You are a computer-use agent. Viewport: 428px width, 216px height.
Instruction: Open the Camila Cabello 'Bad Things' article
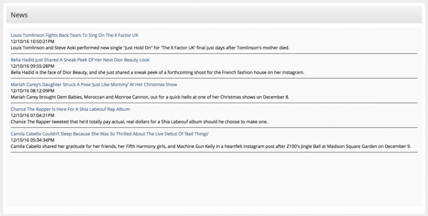point(110,134)
